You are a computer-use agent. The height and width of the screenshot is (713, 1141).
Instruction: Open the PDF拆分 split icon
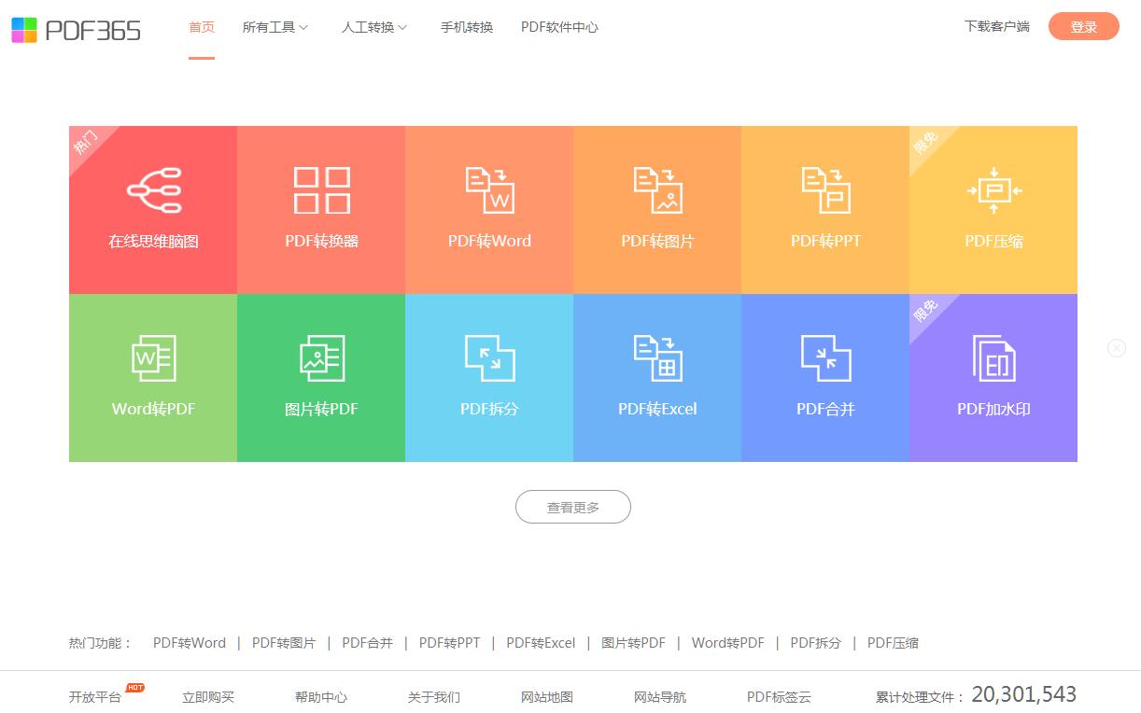click(x=489, y=358)
